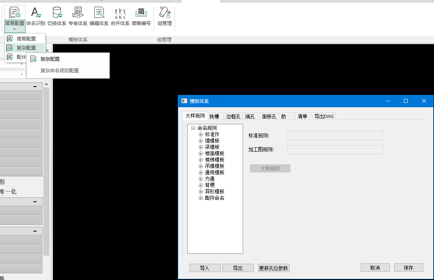The width and height of the screenshot is (434, 280).
Task: Click the 专有体系 ribbon icon
Action: pyautogui.click(x=78, y=17)
